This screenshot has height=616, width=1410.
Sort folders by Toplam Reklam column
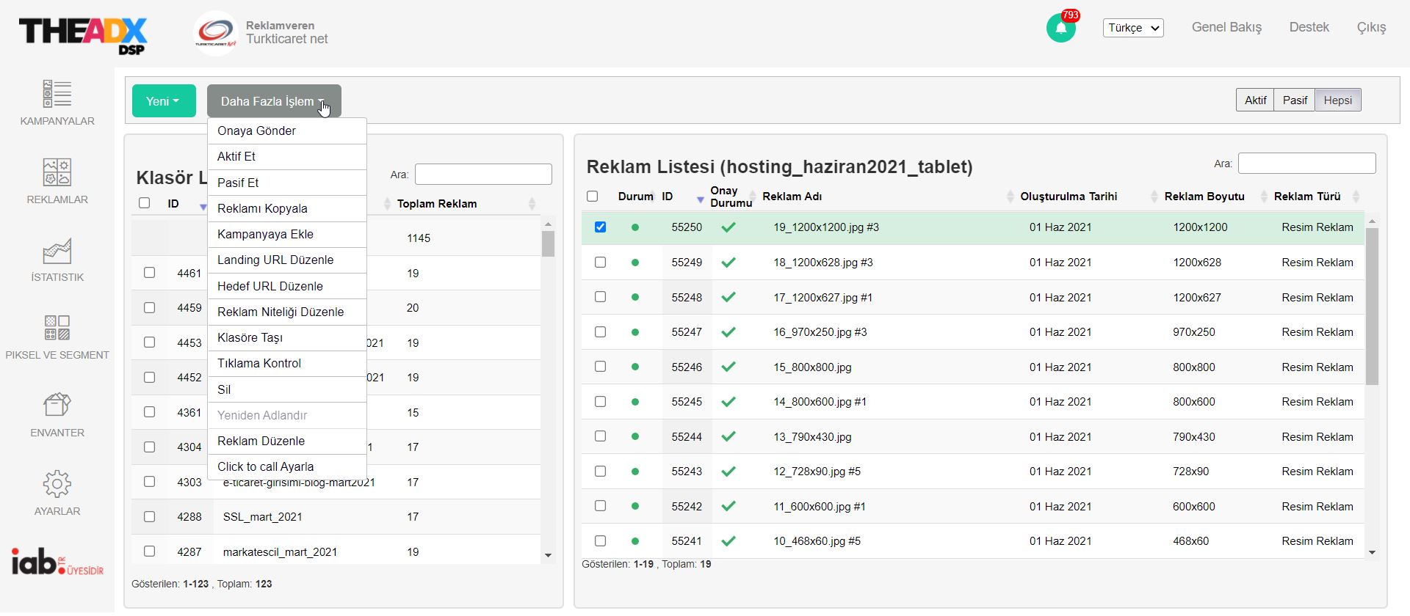(437, 204)
